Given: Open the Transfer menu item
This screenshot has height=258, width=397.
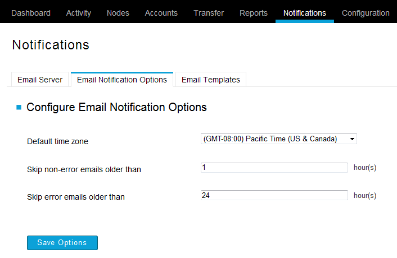Looking at the screenshot, I should [209, 13].
